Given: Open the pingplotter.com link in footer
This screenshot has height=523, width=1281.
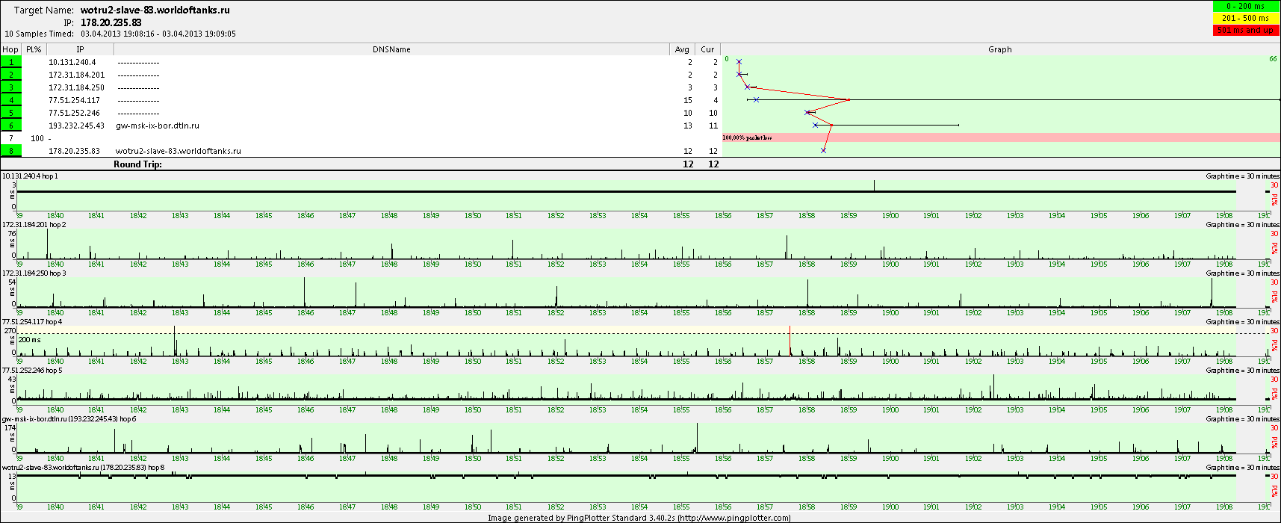Looking at the screenshot, I should coord(733,518).
